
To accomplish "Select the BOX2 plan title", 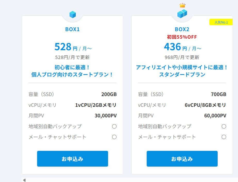I will pyautogui.click(x=182, y=29).
